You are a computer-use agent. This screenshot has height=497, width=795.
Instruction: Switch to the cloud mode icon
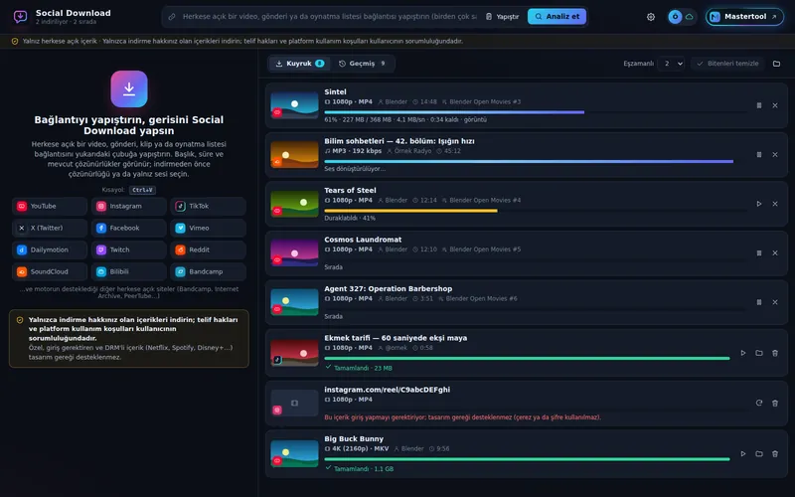pos(689,17)
